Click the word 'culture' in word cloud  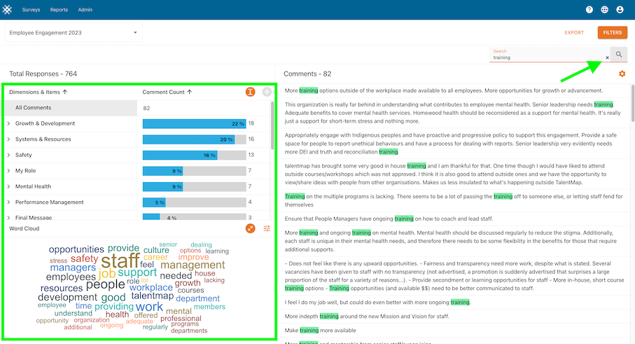(x=156, y=250)
